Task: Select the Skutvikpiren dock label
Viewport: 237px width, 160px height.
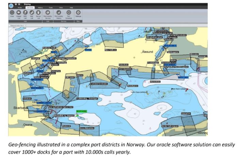Action: click(132, 86)
